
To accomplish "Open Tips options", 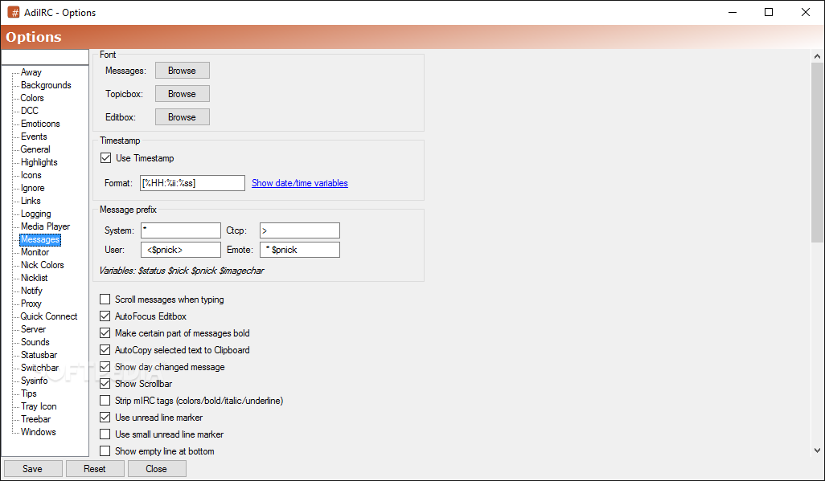I will (x=29, y=393).
